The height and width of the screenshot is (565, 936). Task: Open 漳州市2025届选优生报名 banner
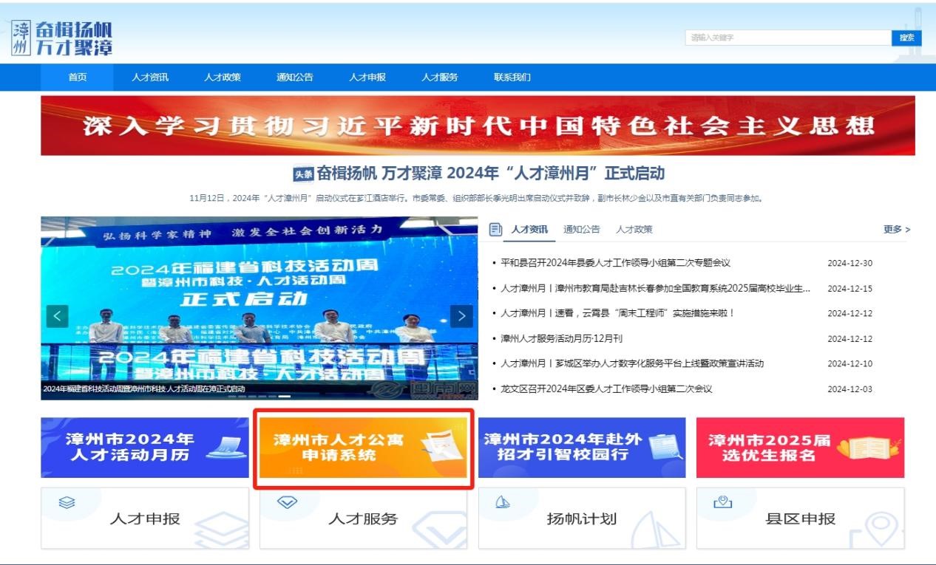(800, 448)
